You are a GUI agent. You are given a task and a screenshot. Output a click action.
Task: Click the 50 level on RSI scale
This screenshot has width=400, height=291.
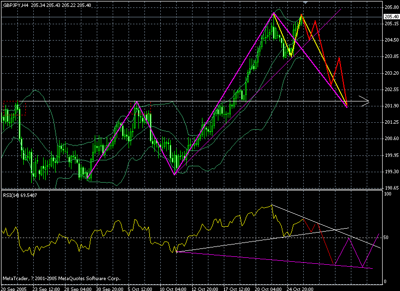pos(387,238)
